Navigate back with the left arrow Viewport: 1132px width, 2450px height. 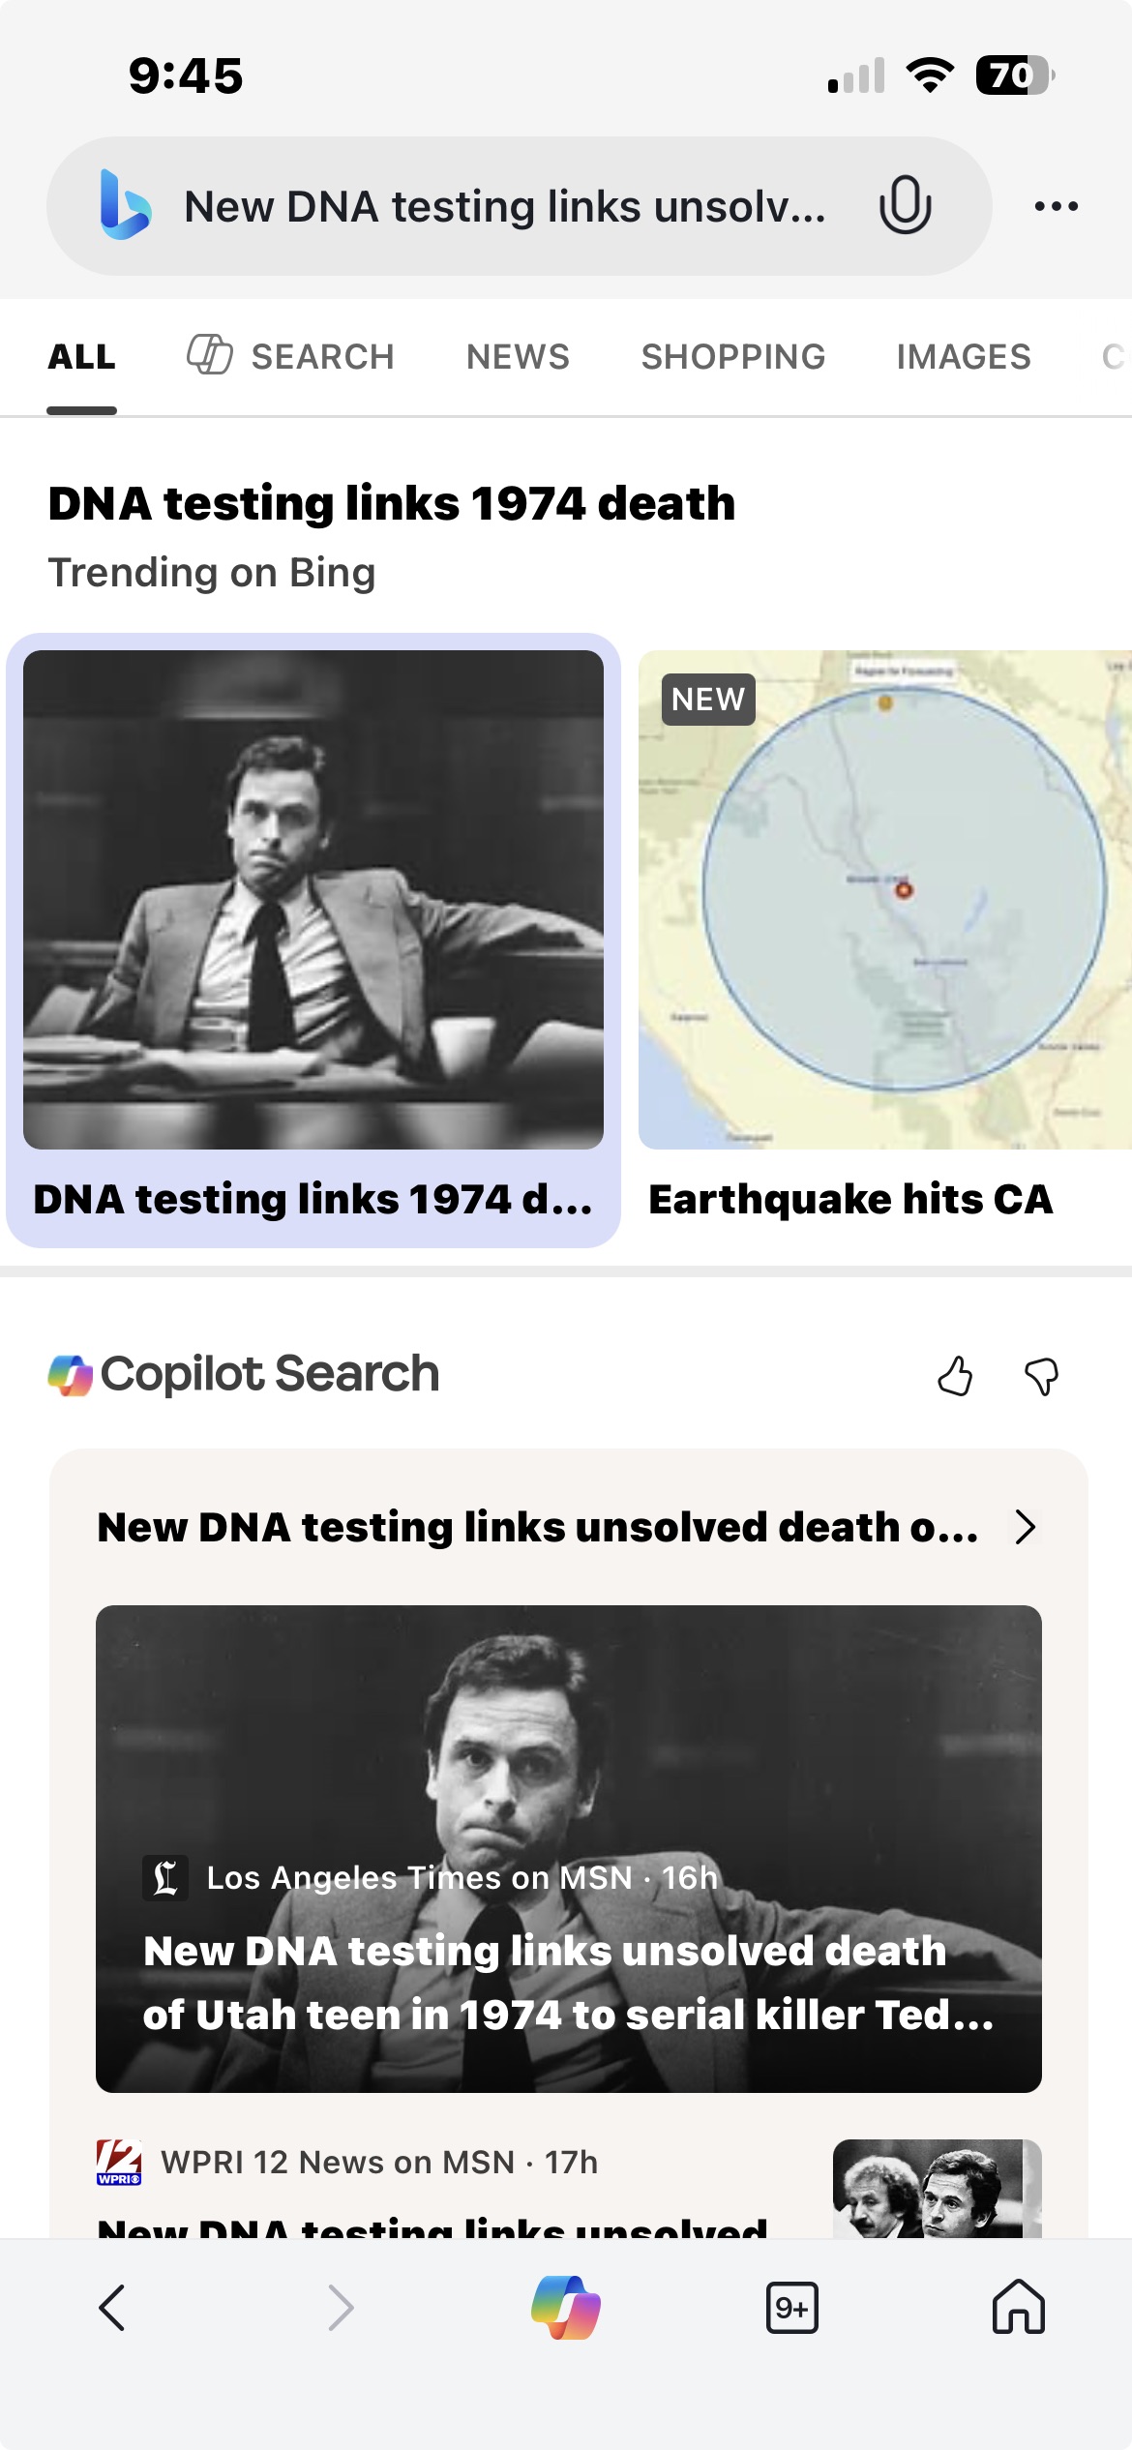[113, 2308]
